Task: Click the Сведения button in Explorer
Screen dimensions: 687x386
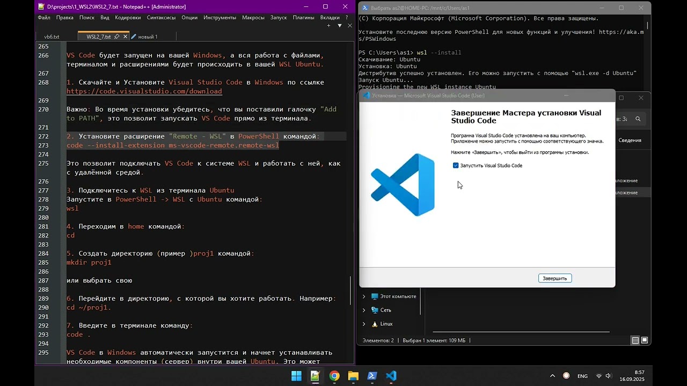Action: click(630, 140)
